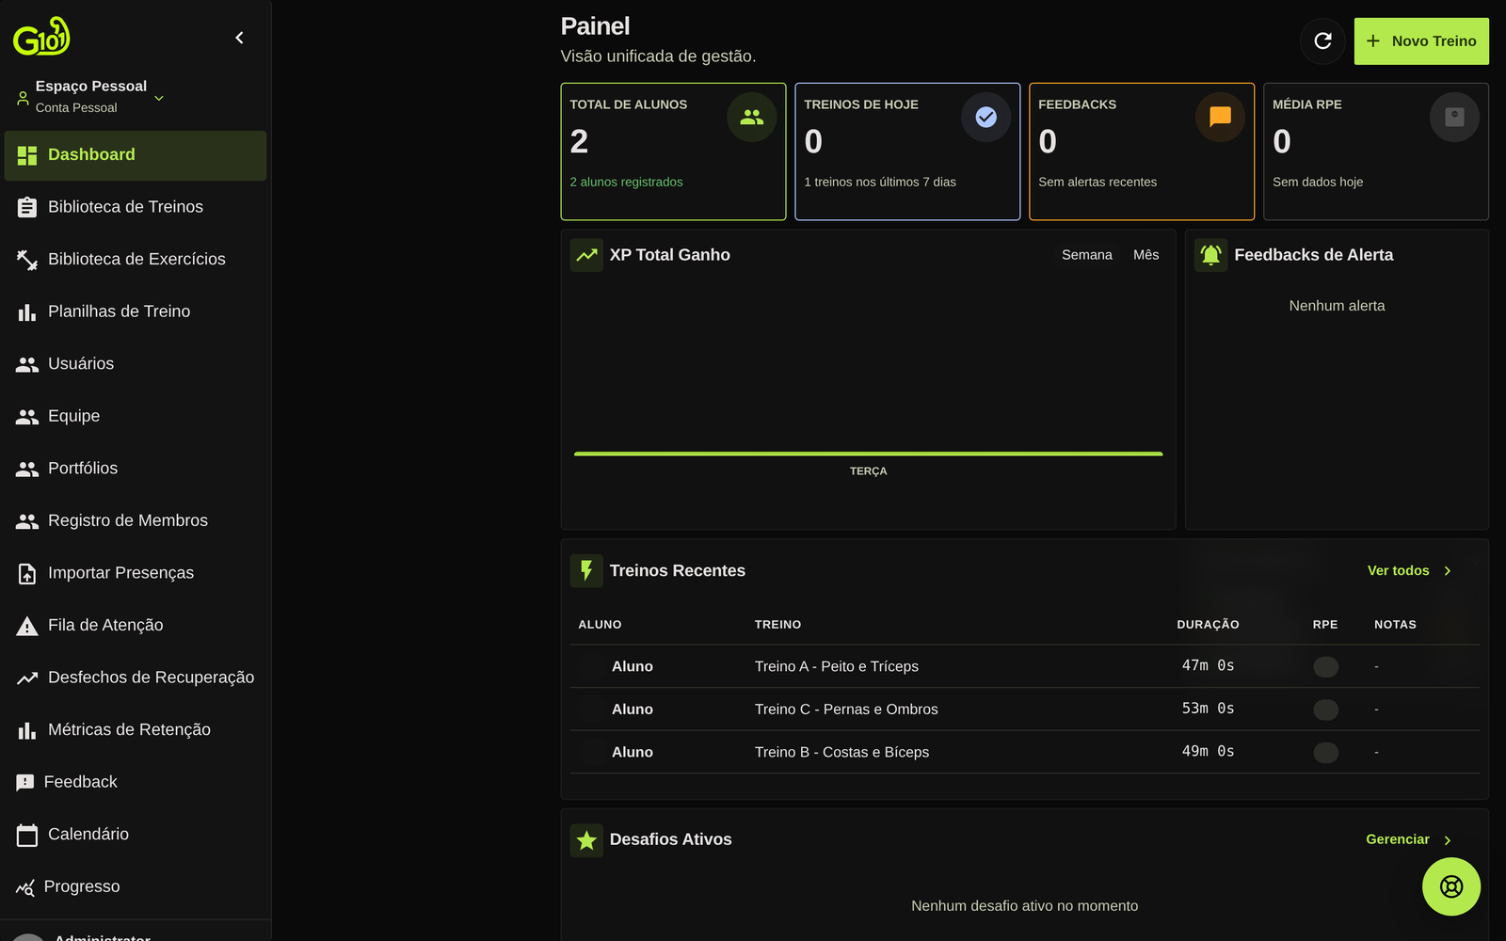The width and height of the screenshot is (1506, 941).
Task: Click the Treinos de Hoje checkmark icon
Action: tap(985, 117)
